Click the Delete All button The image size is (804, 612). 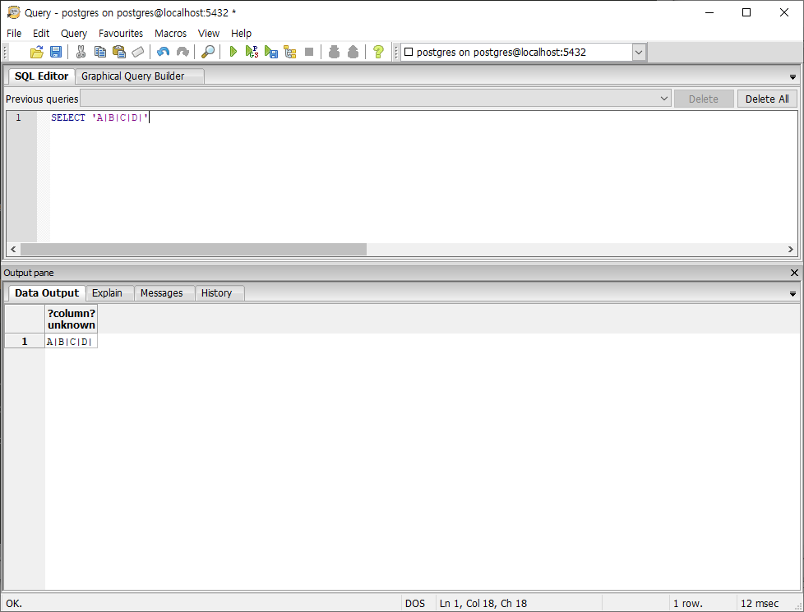pos(767,99)
